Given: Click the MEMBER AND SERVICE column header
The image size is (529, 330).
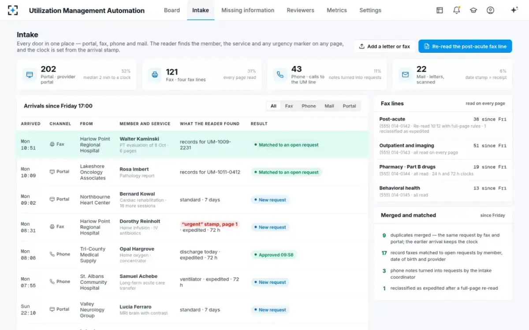Looking at the screenshot, I should pos(145,124).
